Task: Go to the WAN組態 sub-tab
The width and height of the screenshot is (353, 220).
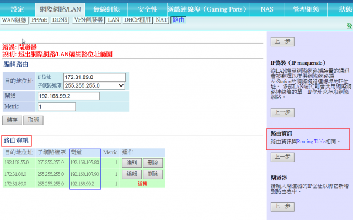Action: pos(14,20)
